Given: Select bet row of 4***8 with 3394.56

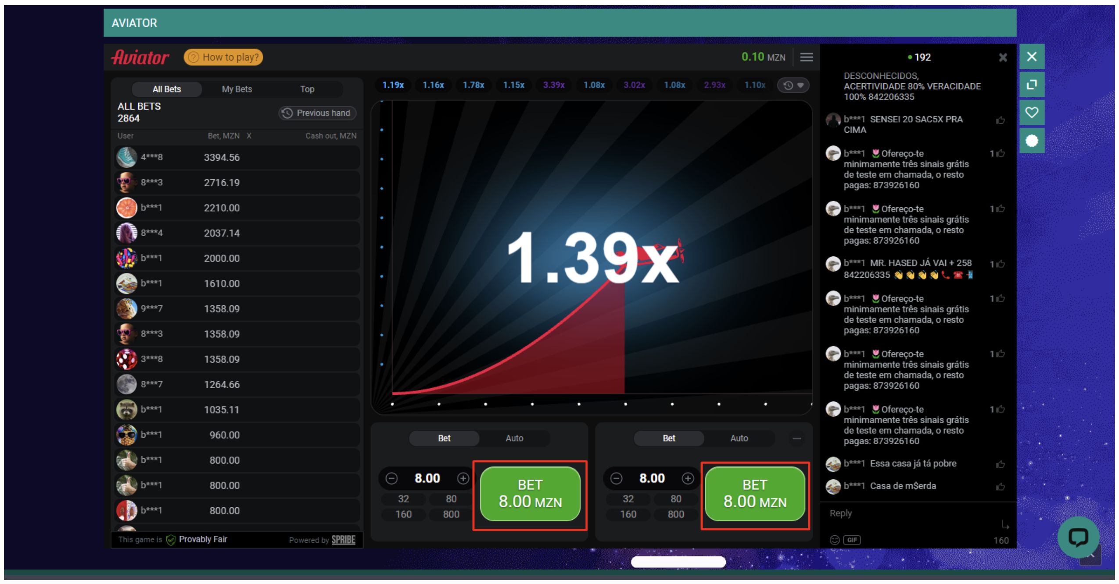Looking at the screenshot, I should tap(237, 158).
